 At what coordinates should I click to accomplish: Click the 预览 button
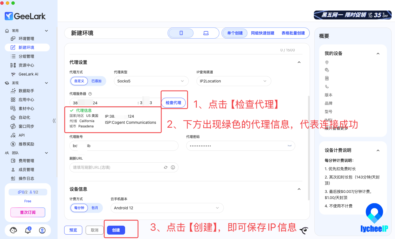[73, 230]
